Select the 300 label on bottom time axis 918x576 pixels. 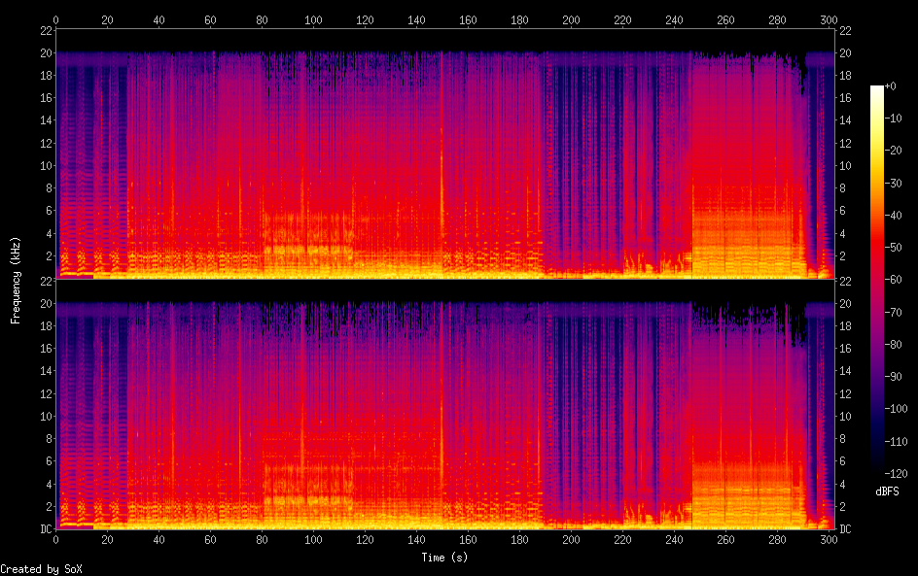(x=828, y=540)
